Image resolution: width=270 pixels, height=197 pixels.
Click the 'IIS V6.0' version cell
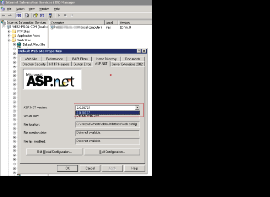coord(125,27)
